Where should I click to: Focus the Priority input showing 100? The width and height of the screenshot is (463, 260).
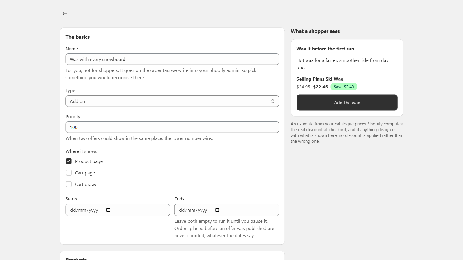coord(172,127)
